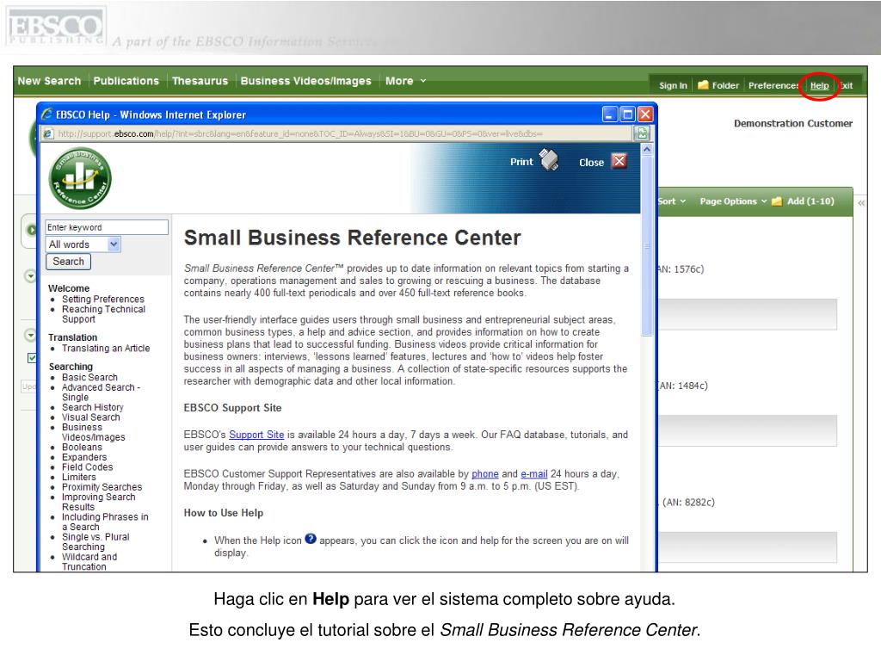Click the blue Help question mark icon

pos(311,539)
